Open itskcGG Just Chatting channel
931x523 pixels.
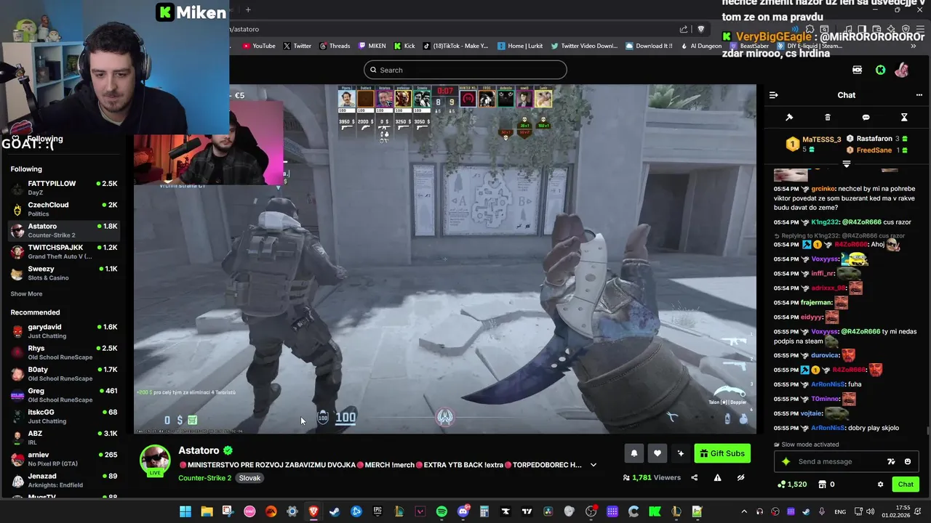click(x=64, y=416)
